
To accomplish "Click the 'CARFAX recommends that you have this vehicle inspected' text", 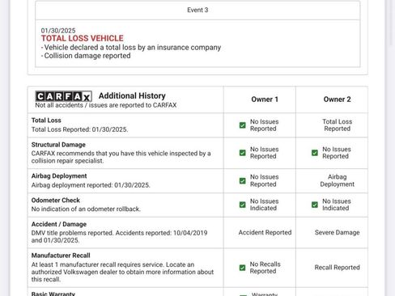I will pos(121,157).
